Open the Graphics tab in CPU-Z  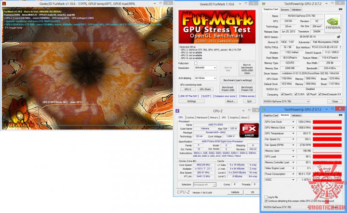234,117
